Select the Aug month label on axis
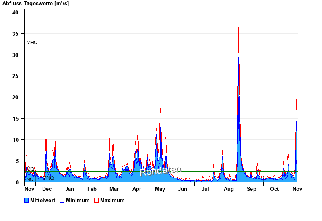 click(229, 189)
